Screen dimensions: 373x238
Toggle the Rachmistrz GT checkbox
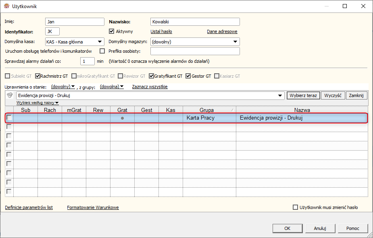coord(38,76)
